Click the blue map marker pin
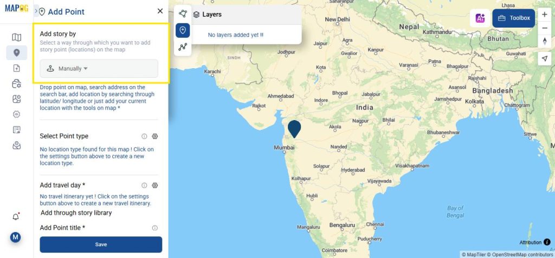 click(294, 129)
